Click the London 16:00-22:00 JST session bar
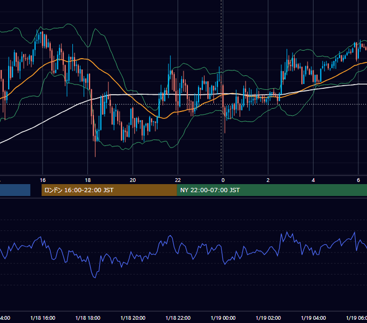The width and height of the screenshot is (367, 323). 109,190
